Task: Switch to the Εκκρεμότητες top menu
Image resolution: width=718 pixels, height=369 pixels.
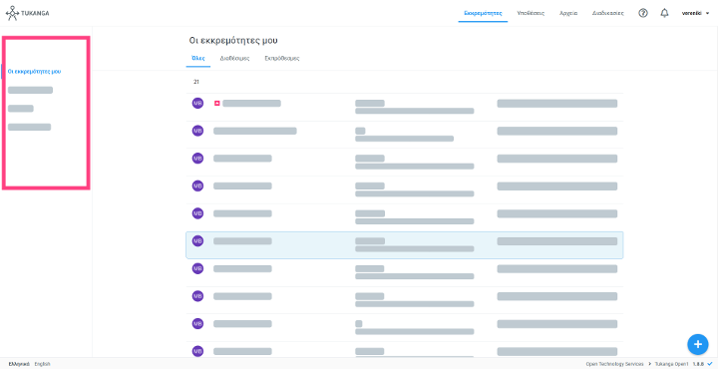Action: (483, 13)
